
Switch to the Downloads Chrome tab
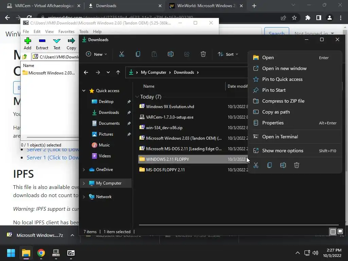[x=125, y=6]
